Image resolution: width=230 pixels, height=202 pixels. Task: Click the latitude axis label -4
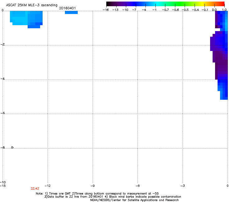[2, 79]
